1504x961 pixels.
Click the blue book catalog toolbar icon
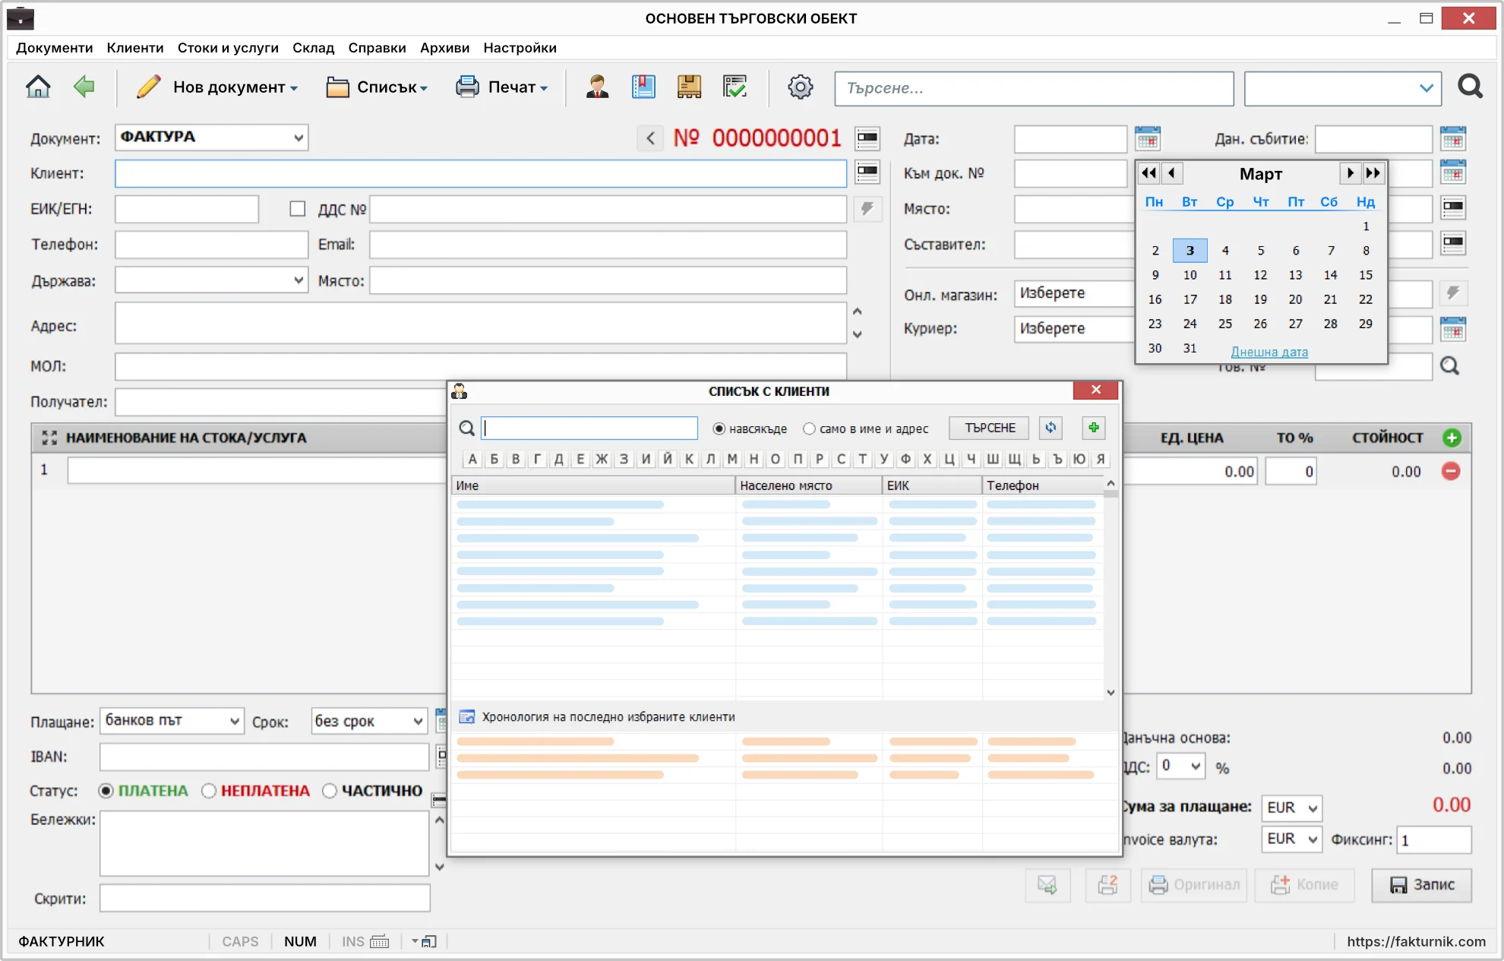643,87
